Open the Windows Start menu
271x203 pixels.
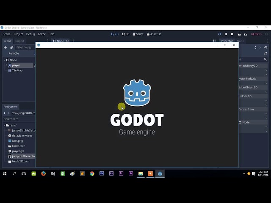5,174
